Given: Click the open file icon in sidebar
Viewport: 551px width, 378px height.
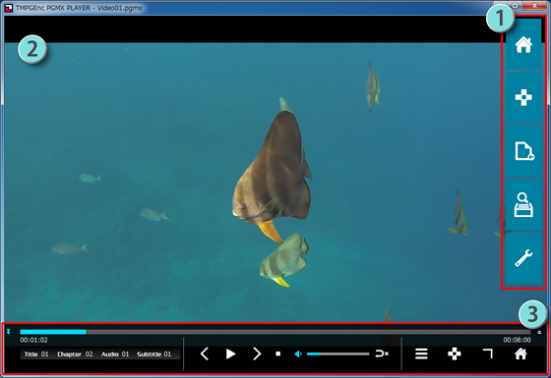Looking at the screenshot, I should [523, 151].
